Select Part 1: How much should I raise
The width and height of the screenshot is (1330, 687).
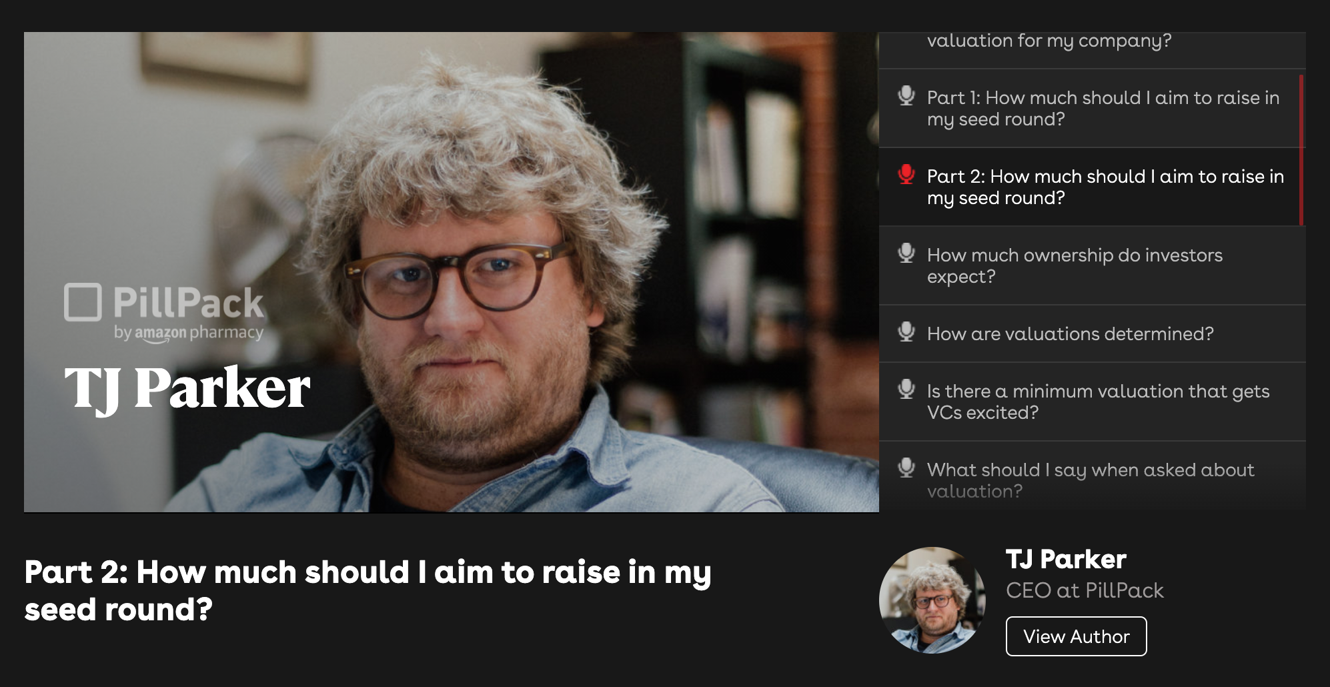tap(1092, 108)
